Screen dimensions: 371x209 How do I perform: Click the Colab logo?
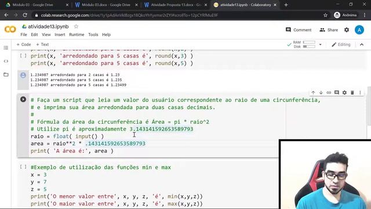point(10,30)
